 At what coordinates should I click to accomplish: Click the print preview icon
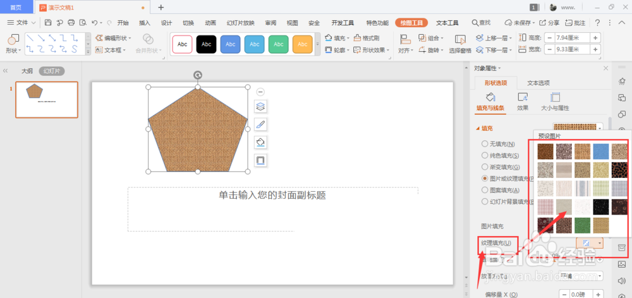[83, 23]
